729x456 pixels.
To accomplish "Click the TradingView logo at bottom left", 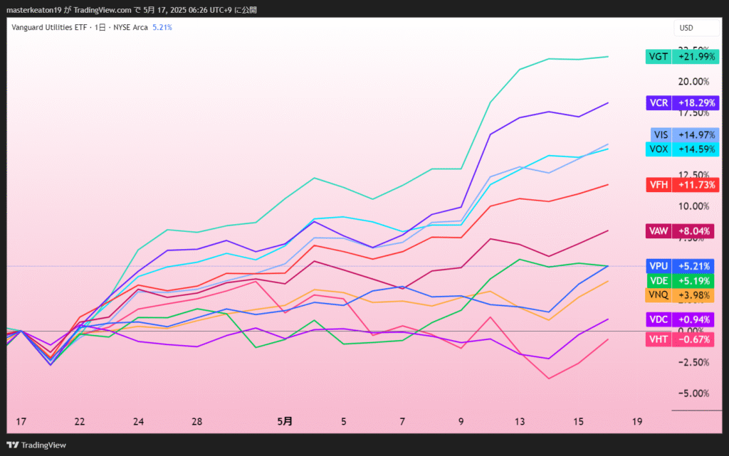I will pos(36,445).
